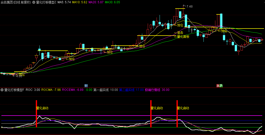
Task: Click the ROC: 3.00 value
Action: click(x=33, y=90)
